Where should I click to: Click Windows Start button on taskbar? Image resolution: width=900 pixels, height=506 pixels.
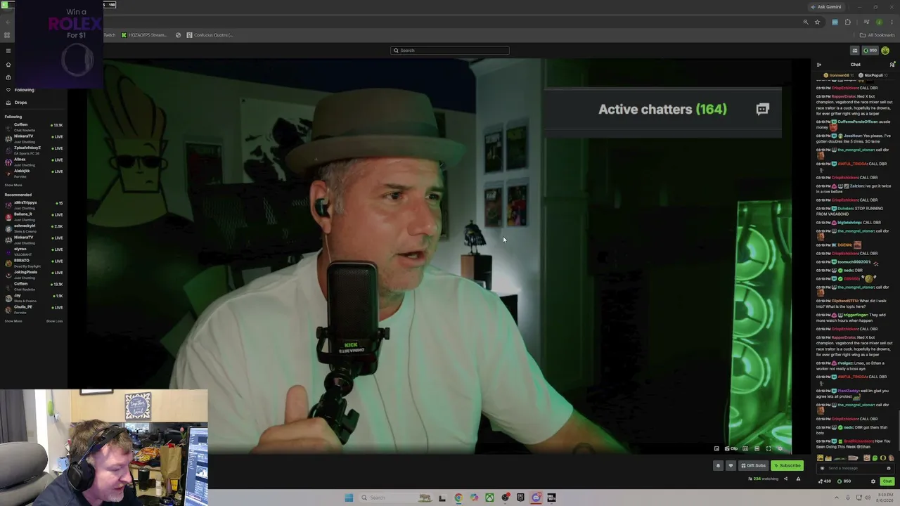[349, 498]
